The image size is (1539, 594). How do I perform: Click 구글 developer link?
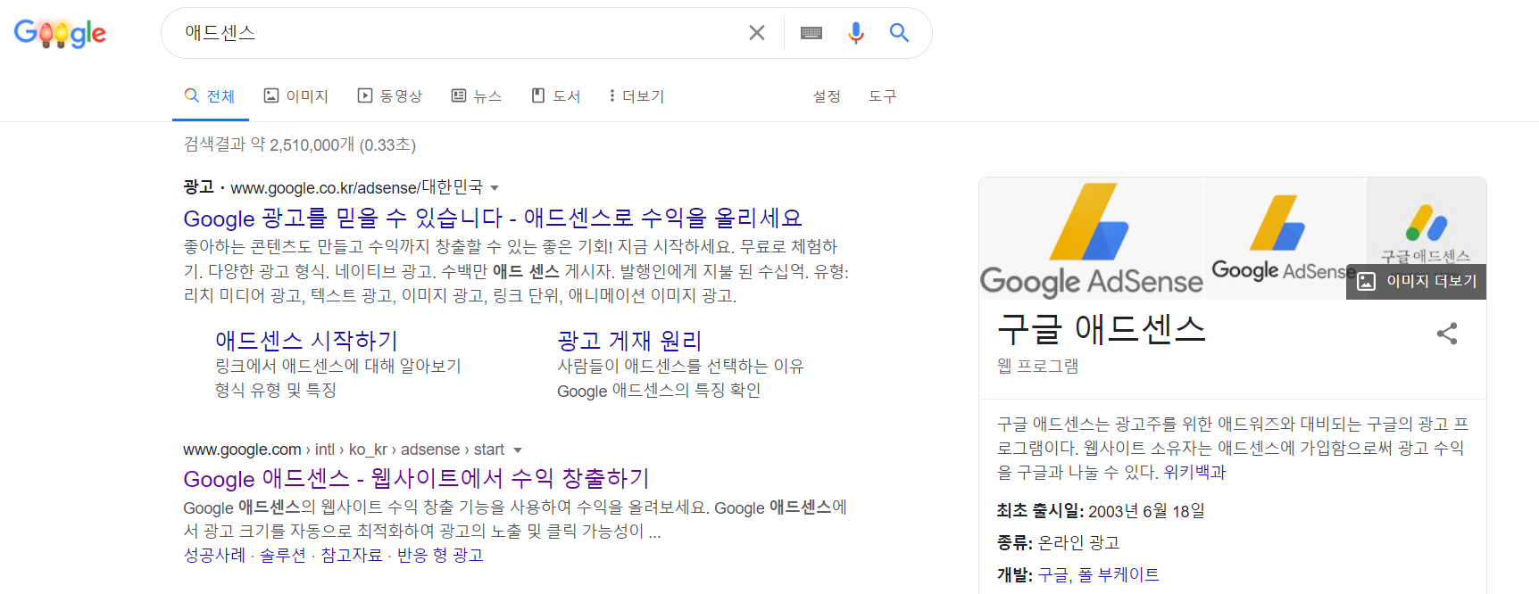click(1052, 575)
